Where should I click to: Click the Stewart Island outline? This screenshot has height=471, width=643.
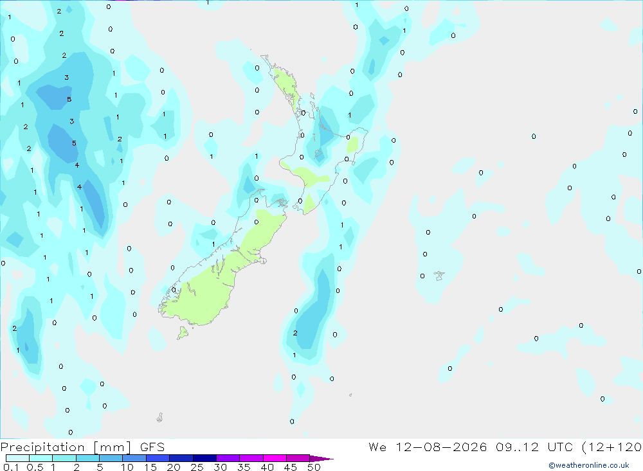183,332
